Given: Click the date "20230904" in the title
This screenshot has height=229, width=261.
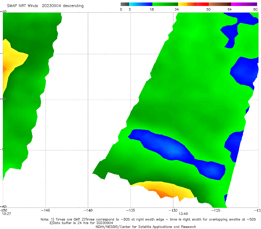Looking at the screenshot, I should point(51,6).
